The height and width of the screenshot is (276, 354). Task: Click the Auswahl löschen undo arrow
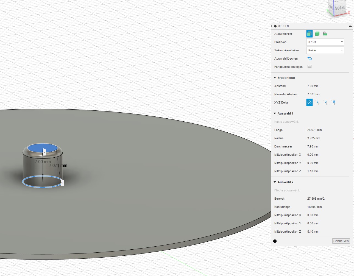310,58
